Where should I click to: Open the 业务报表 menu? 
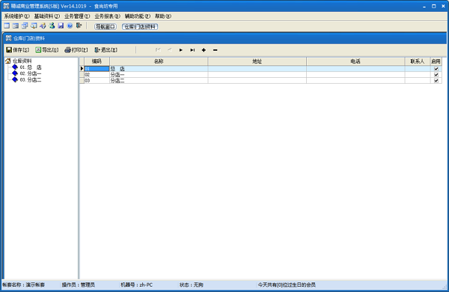coord(107,16)
